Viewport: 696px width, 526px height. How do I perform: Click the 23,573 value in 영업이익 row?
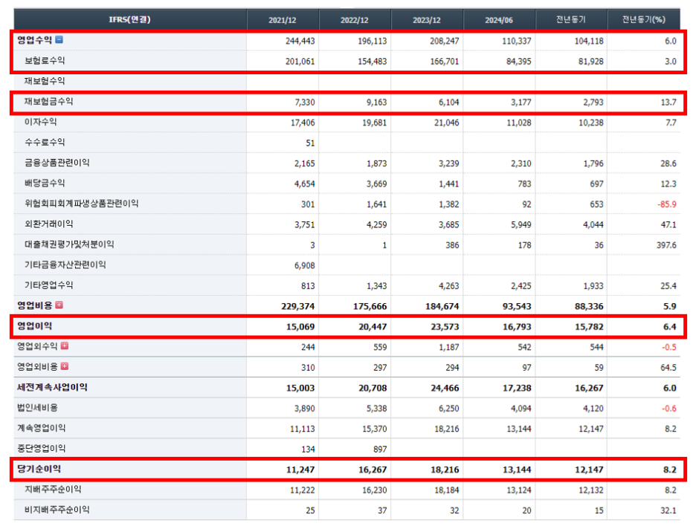[445, 326]
